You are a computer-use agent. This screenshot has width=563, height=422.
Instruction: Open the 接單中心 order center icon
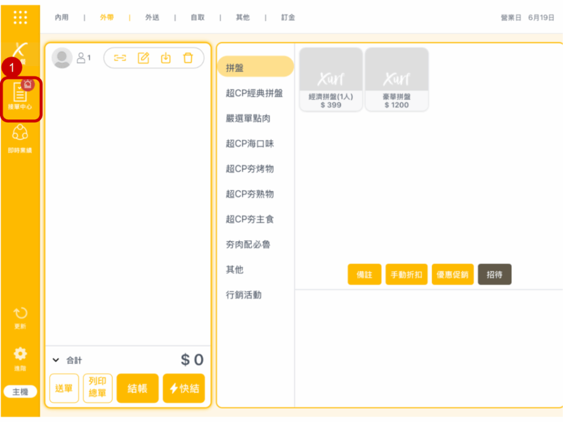click(x=20, y=96)
